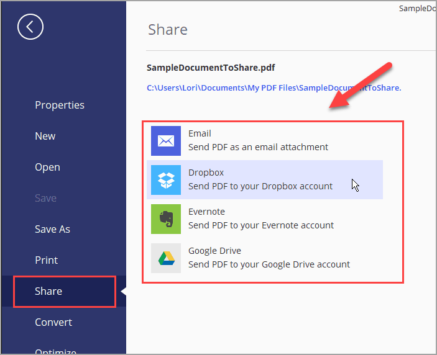Click the Google Drive option title
Screen dimensions: 437x355
click(x=214, y=251)
